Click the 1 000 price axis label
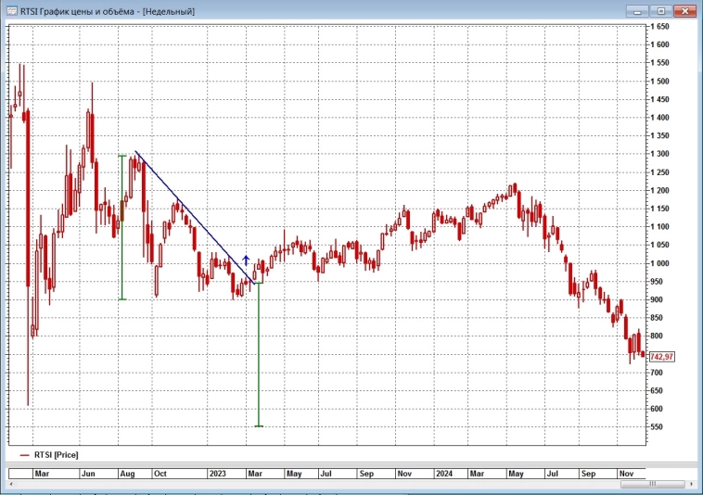 point(659,263)
